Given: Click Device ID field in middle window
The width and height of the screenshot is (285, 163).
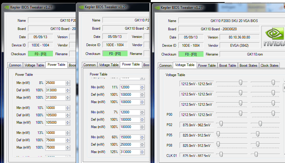Looking at the screenshot, I should tap(115, 45).
